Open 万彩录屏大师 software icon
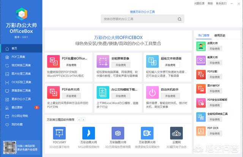The width and height of the screenshot is (243, 157). click(147, 133)
